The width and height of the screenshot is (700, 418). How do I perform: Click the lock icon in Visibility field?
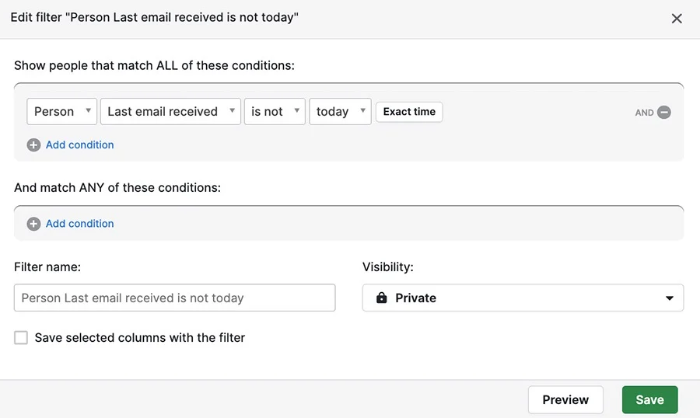[x=382, y=298]
